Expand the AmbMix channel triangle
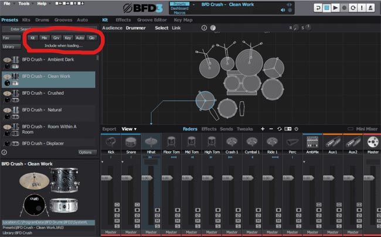Image resolution: width=381 pixels, height=237 pixels. coord(304,162)
